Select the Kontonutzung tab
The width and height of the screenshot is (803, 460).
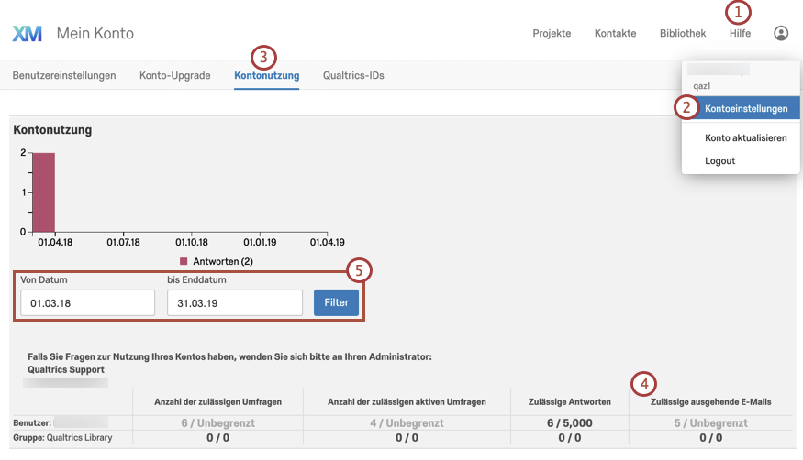[x=267, y=75]
